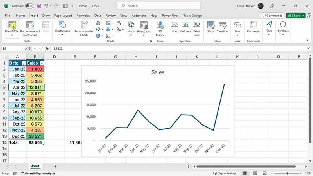Screen dimensions: 313x176
Task: Select the Sales chart title
Action: pos(158,72)
